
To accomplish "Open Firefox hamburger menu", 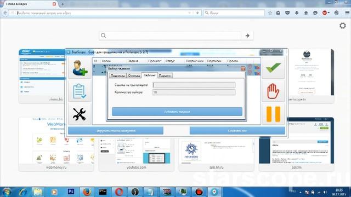I will click(347, 13).
